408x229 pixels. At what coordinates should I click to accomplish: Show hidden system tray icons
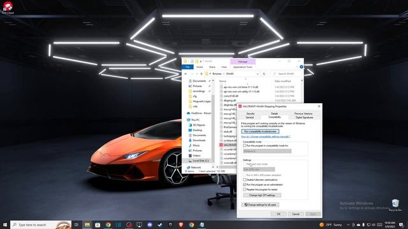coord(348,225)
